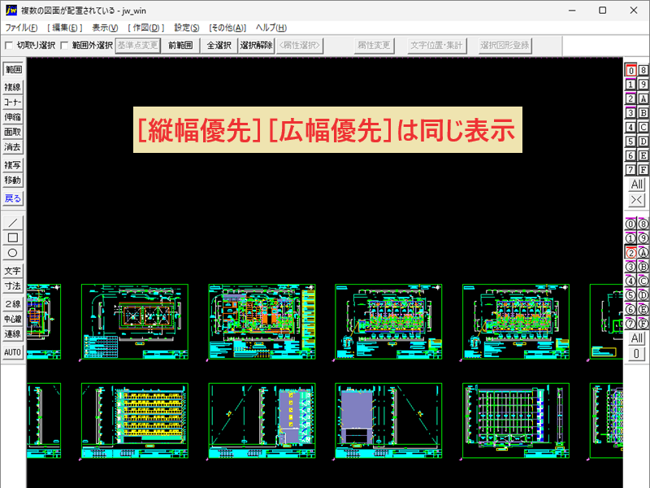Toggle layer D in the layer bar
This screenshot has height=488, width=650.
click(643, 141)
